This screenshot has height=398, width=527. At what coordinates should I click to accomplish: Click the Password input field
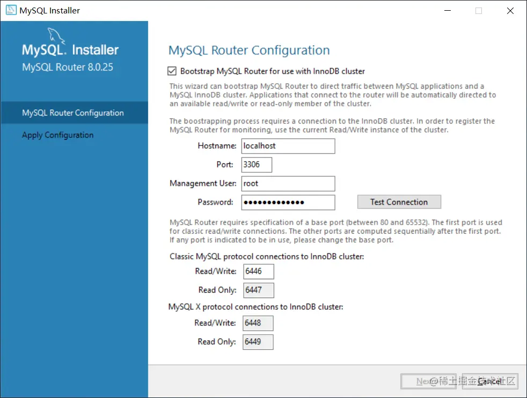click(x=288, y=202)
